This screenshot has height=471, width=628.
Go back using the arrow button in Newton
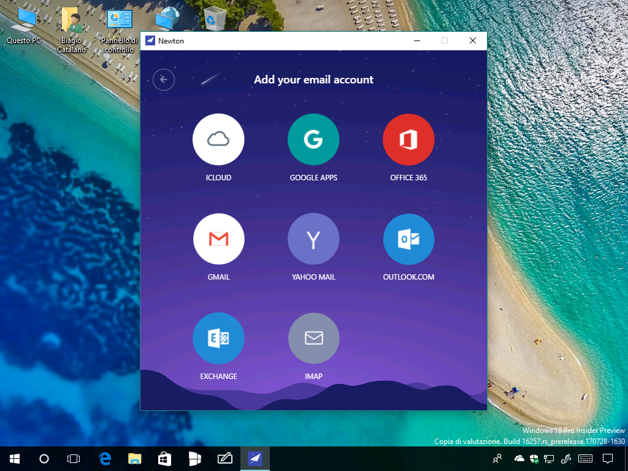[x=163, y=79]
